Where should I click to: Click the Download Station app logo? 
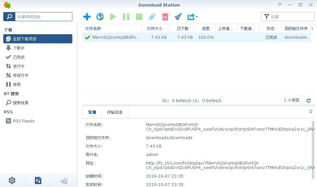tap(7, 5)
